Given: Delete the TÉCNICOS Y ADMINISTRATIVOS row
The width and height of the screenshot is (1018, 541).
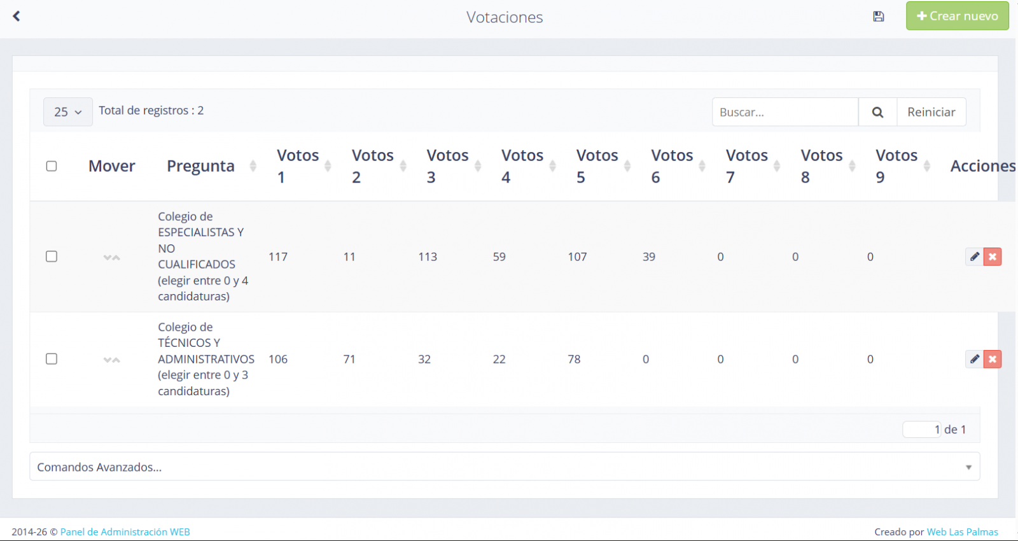Looking at the screenshot, I should [993, 359].
